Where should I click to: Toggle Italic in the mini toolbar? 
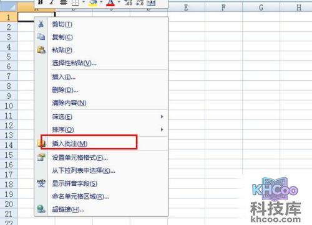[52, 2]
